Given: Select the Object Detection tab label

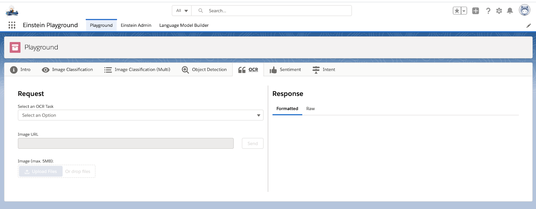Looking at the screenshot, I should pyautogui.click(x=209, y=70).
